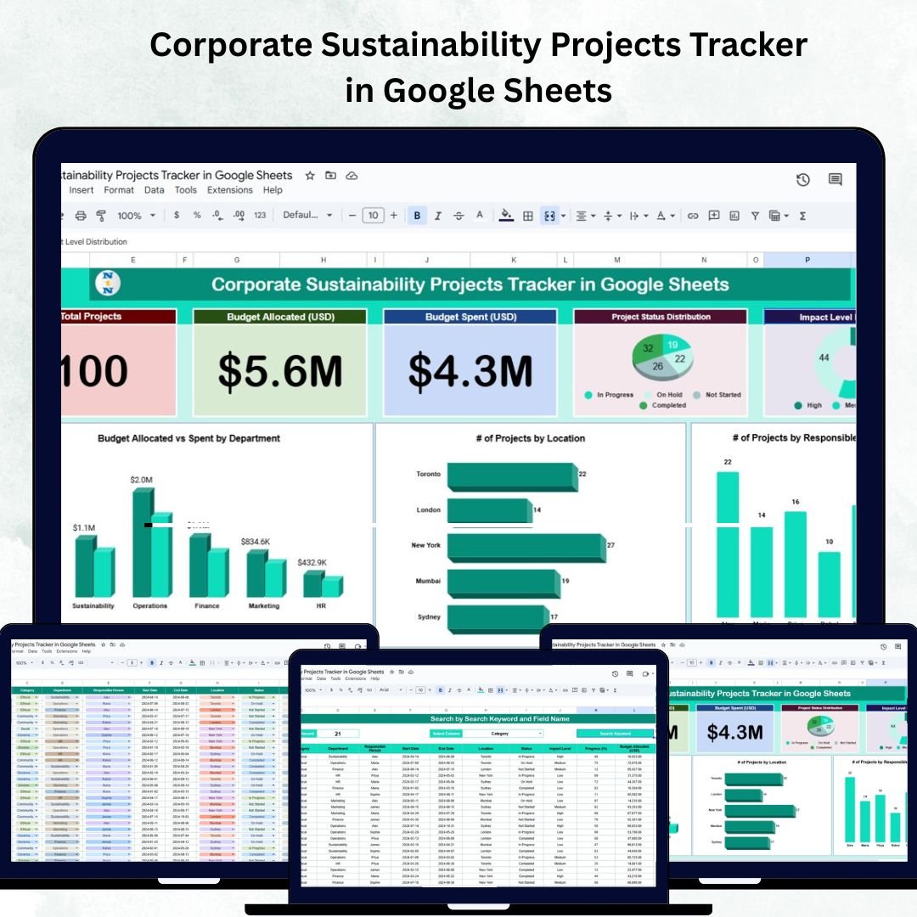Click the font size field showing 10
This screenshot has height=917, width=917.
373,216
